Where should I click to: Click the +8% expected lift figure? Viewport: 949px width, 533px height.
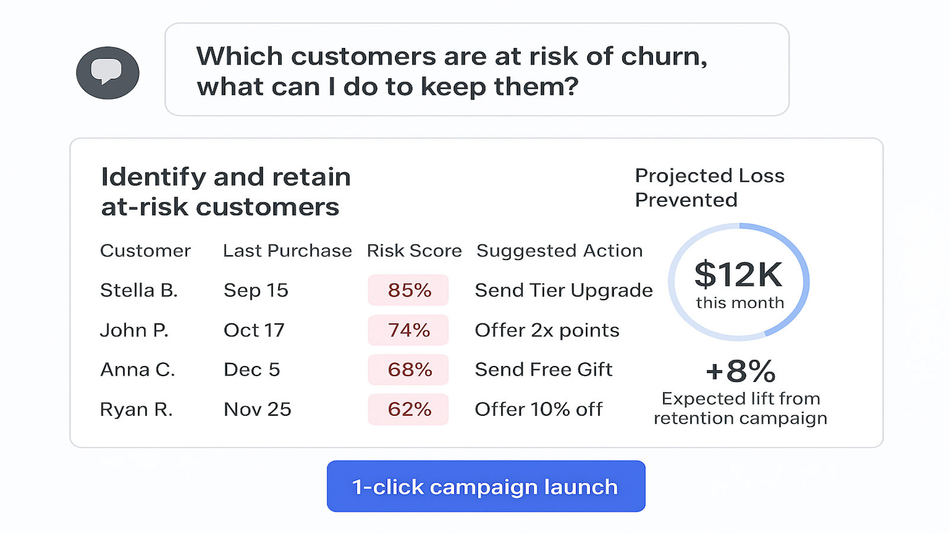740,371
